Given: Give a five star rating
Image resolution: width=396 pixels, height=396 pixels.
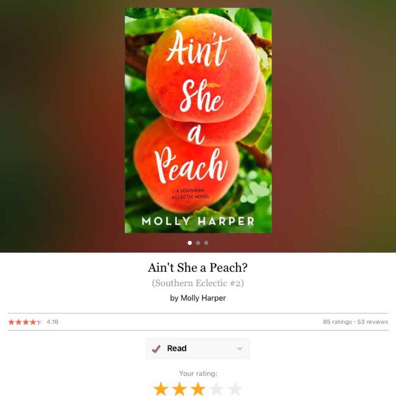Looking at the screenshot, I should point(235,389).
